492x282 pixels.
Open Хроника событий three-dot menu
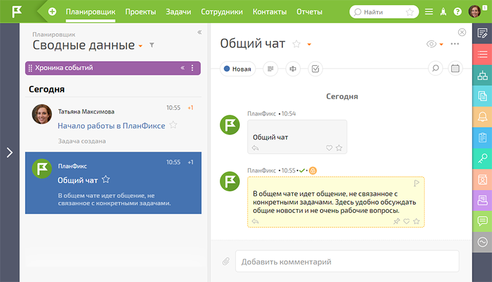pyautogui.click(x=192, y=68)
